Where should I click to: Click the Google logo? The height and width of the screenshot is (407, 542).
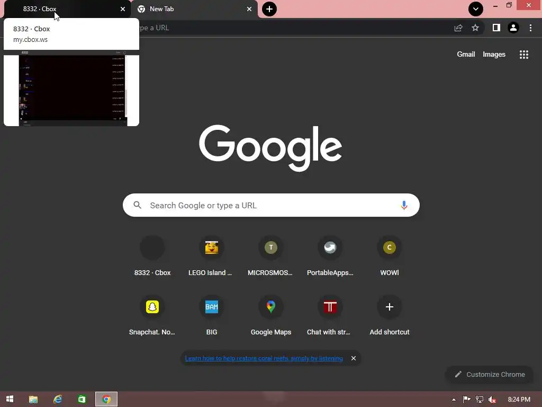point(270,148)
